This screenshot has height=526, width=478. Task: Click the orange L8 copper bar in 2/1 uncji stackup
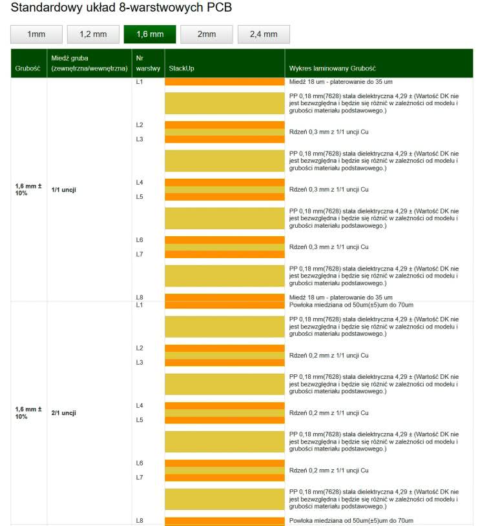224,521
